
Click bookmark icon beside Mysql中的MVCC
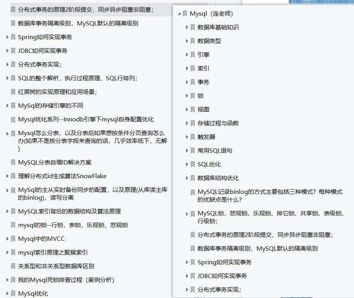coord(13,238)
